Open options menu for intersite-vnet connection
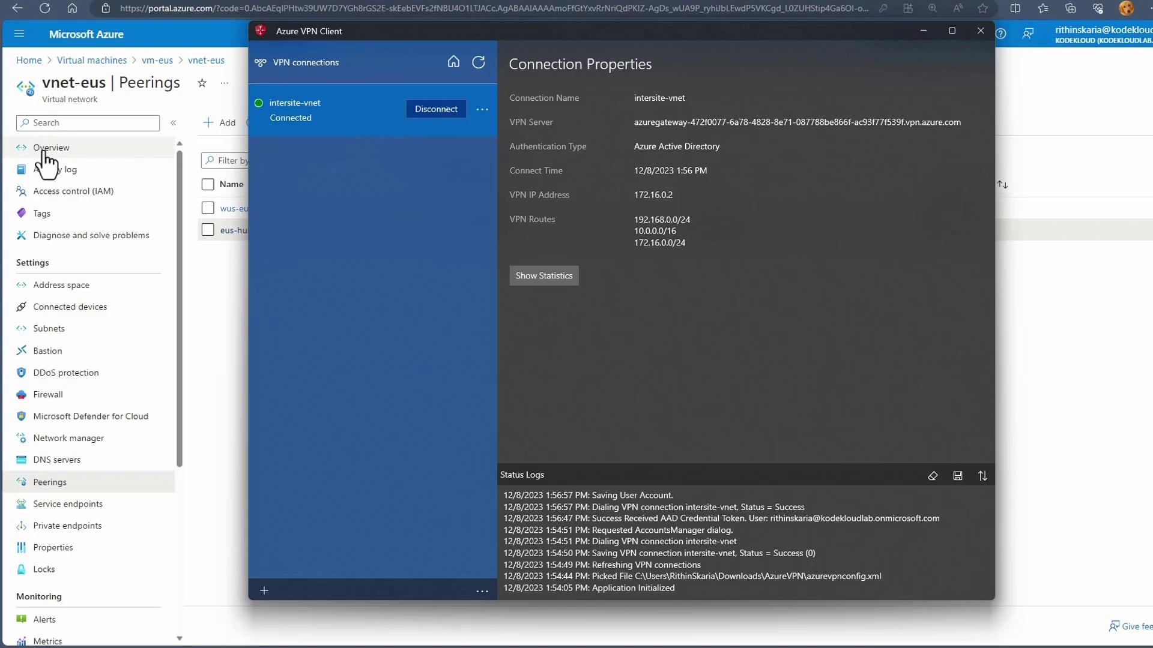The height and width of the screenshot is (648, 1153). coord(482,109)
